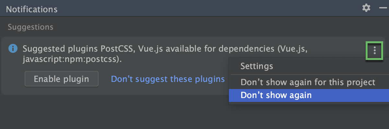This screenshot has height=129, width=389.
Task: Select the highlighted "Don't show again" item
Action: coord(276,95)
